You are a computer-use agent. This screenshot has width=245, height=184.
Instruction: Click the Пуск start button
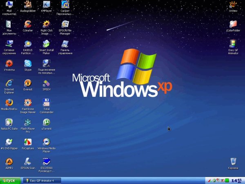click(x=10, y=181)
